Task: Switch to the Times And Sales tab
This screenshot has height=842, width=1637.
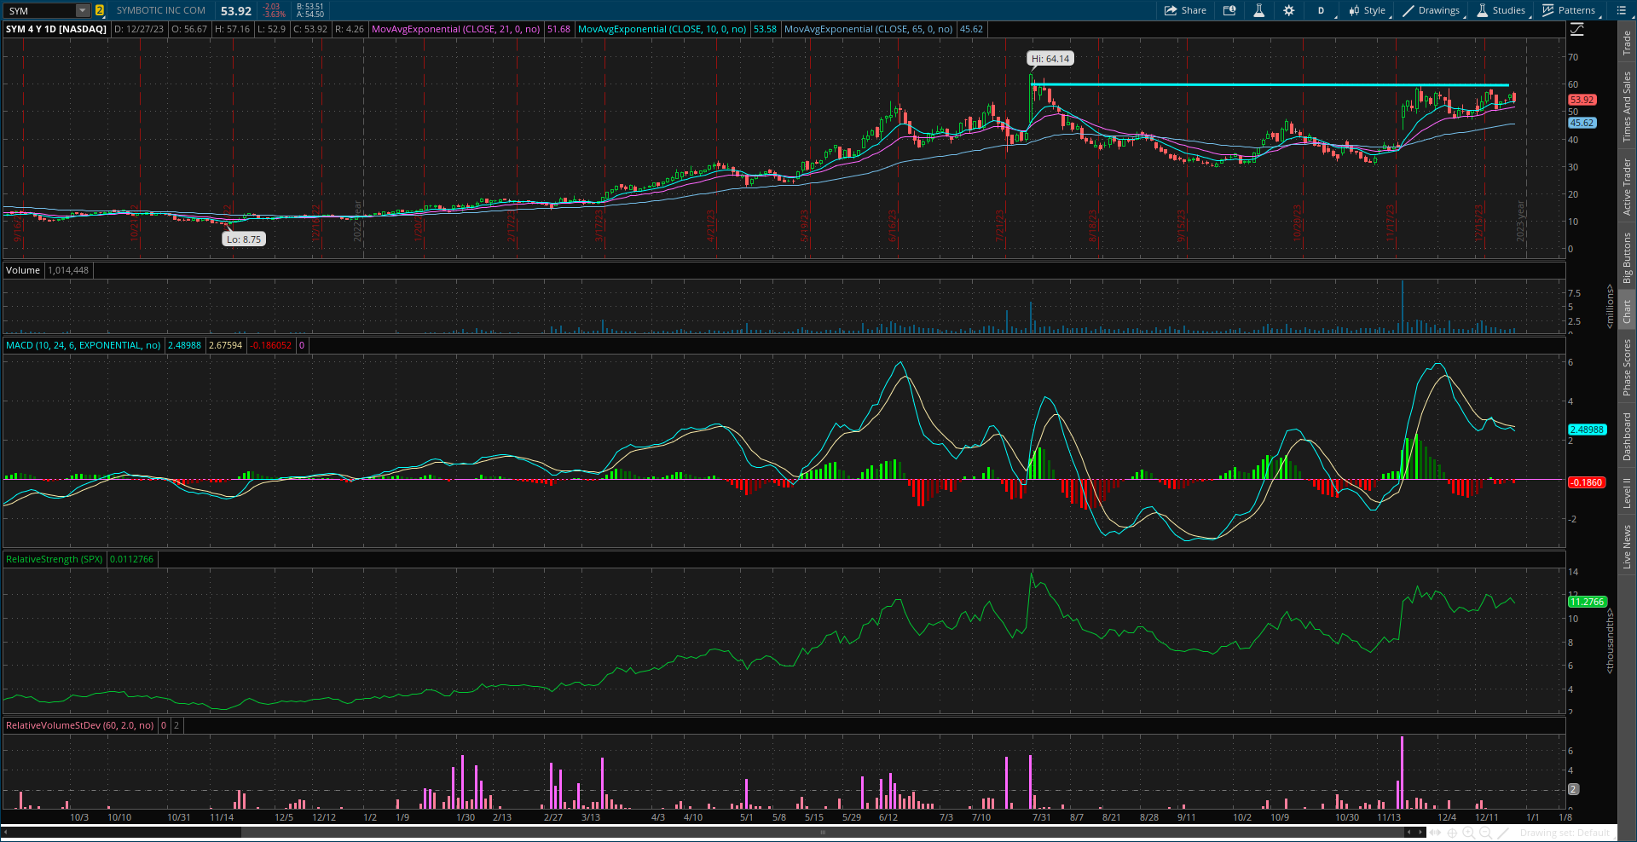Action: [x=1627, y=107]
